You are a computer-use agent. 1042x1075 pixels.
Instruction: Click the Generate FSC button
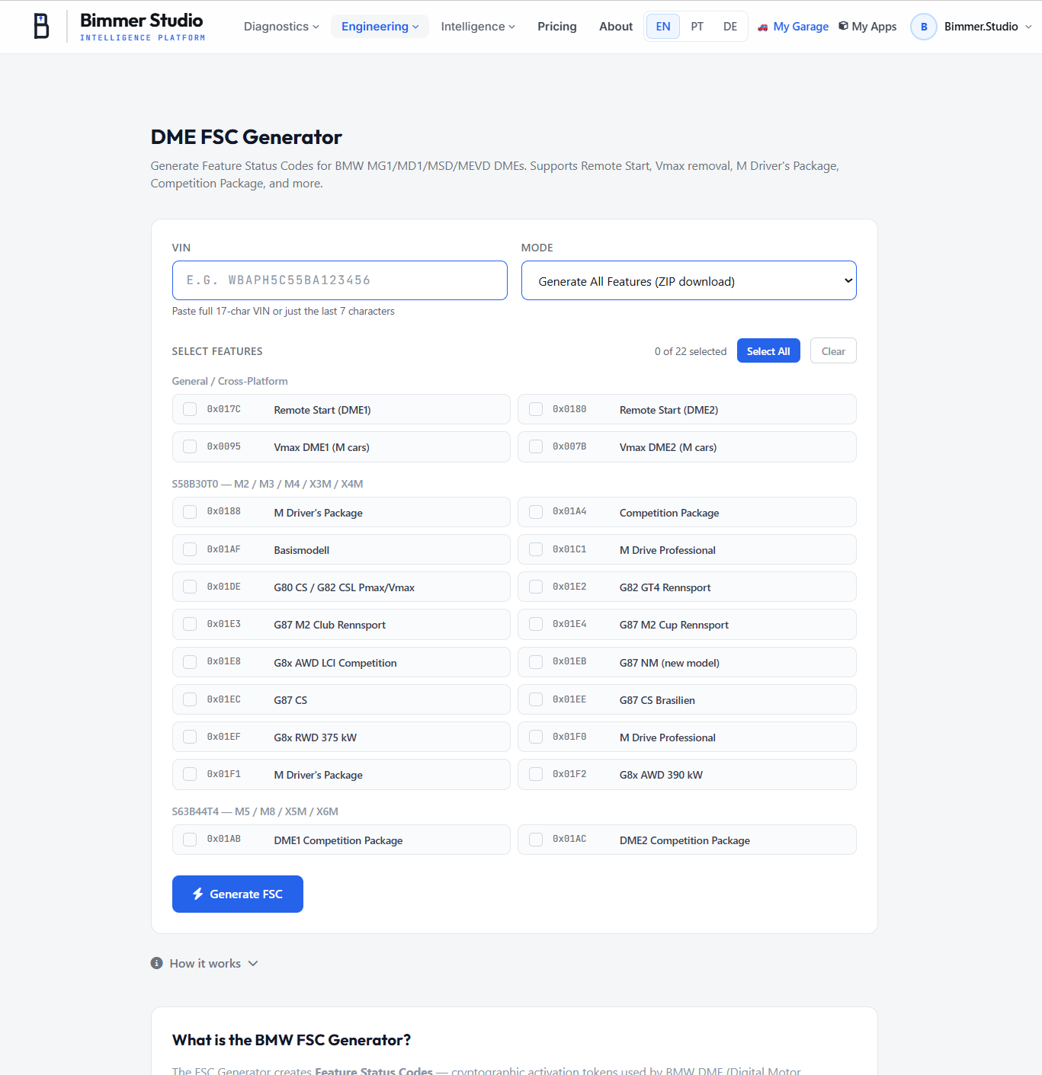[238, 894]
